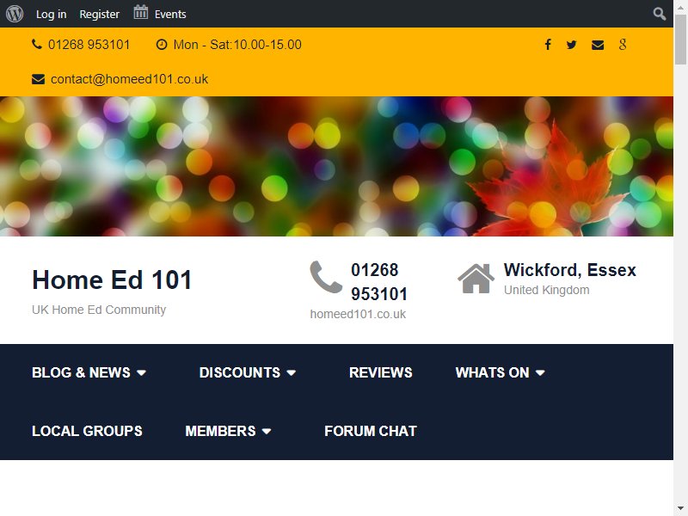Click the Events calendar icon
This screenshot has height=516, width=688.
click(140, 12)
